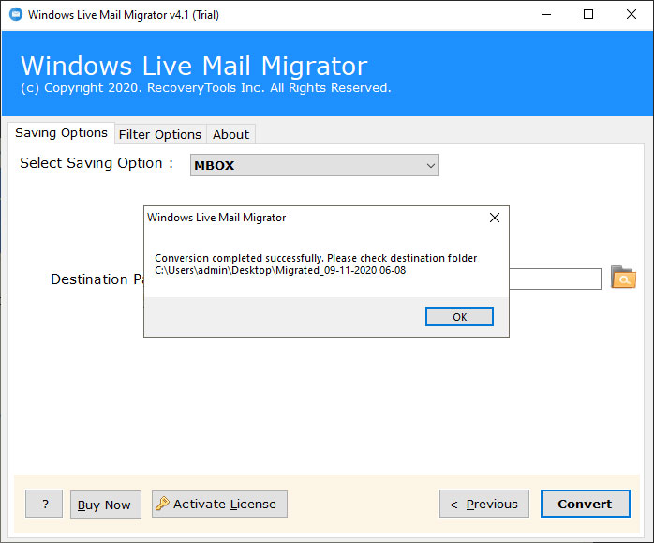654x543 pixels.
Task: Click the app icon in title bar
Action: coord(16,15)
